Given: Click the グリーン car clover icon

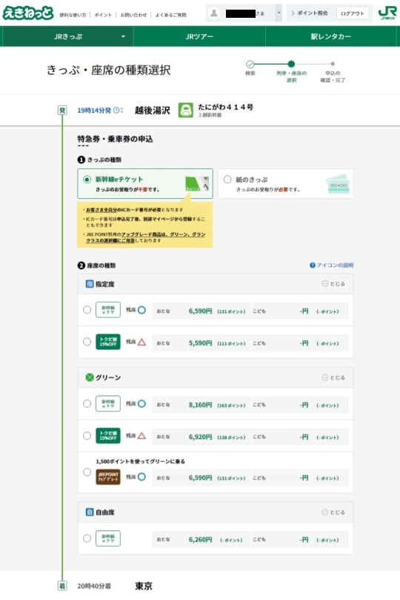Looking at the screenshot, I should [x=90, y=378].
